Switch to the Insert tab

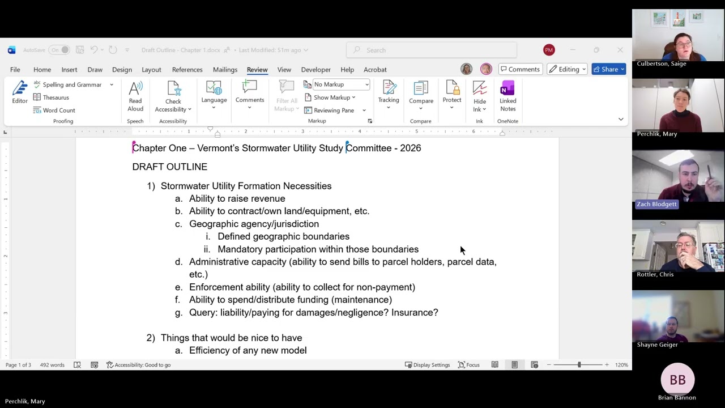click(69, 69)
